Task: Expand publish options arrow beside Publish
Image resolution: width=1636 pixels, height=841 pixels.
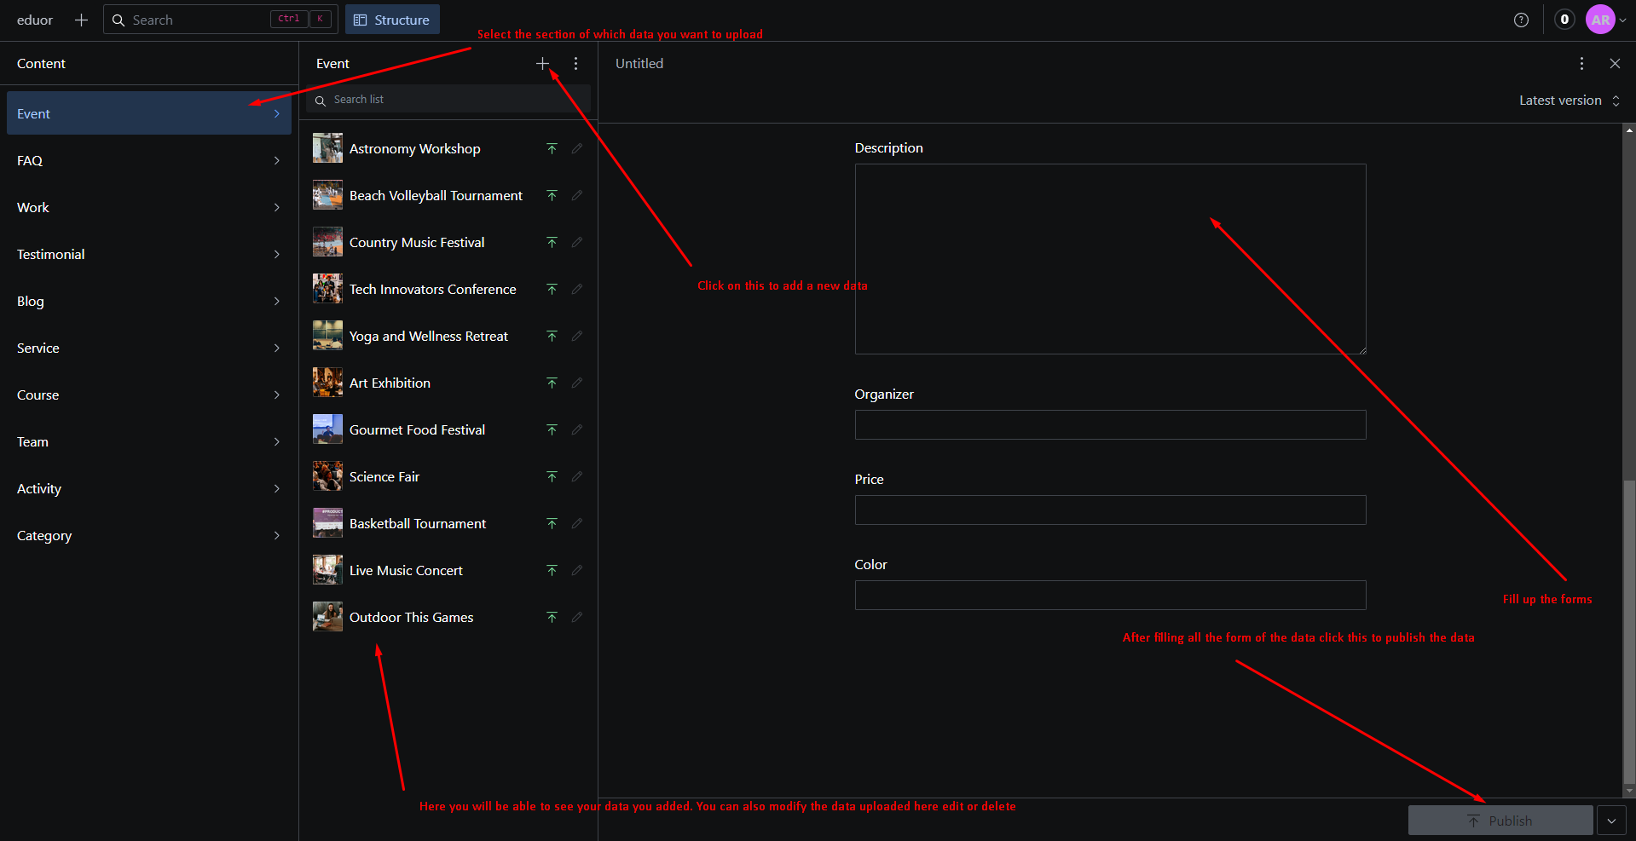Action: (1611, 821)
